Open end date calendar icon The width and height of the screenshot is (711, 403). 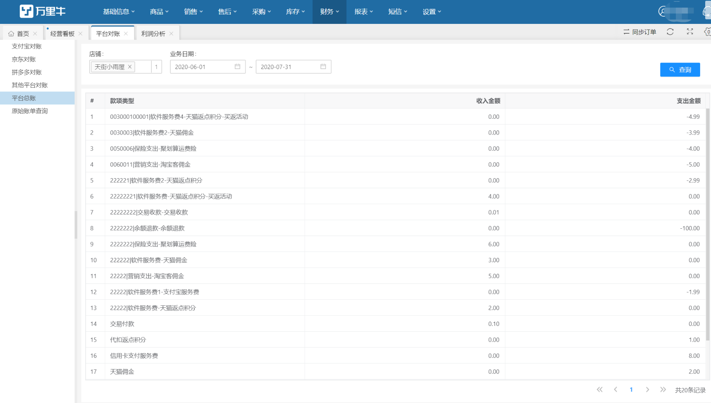[323, 66]
